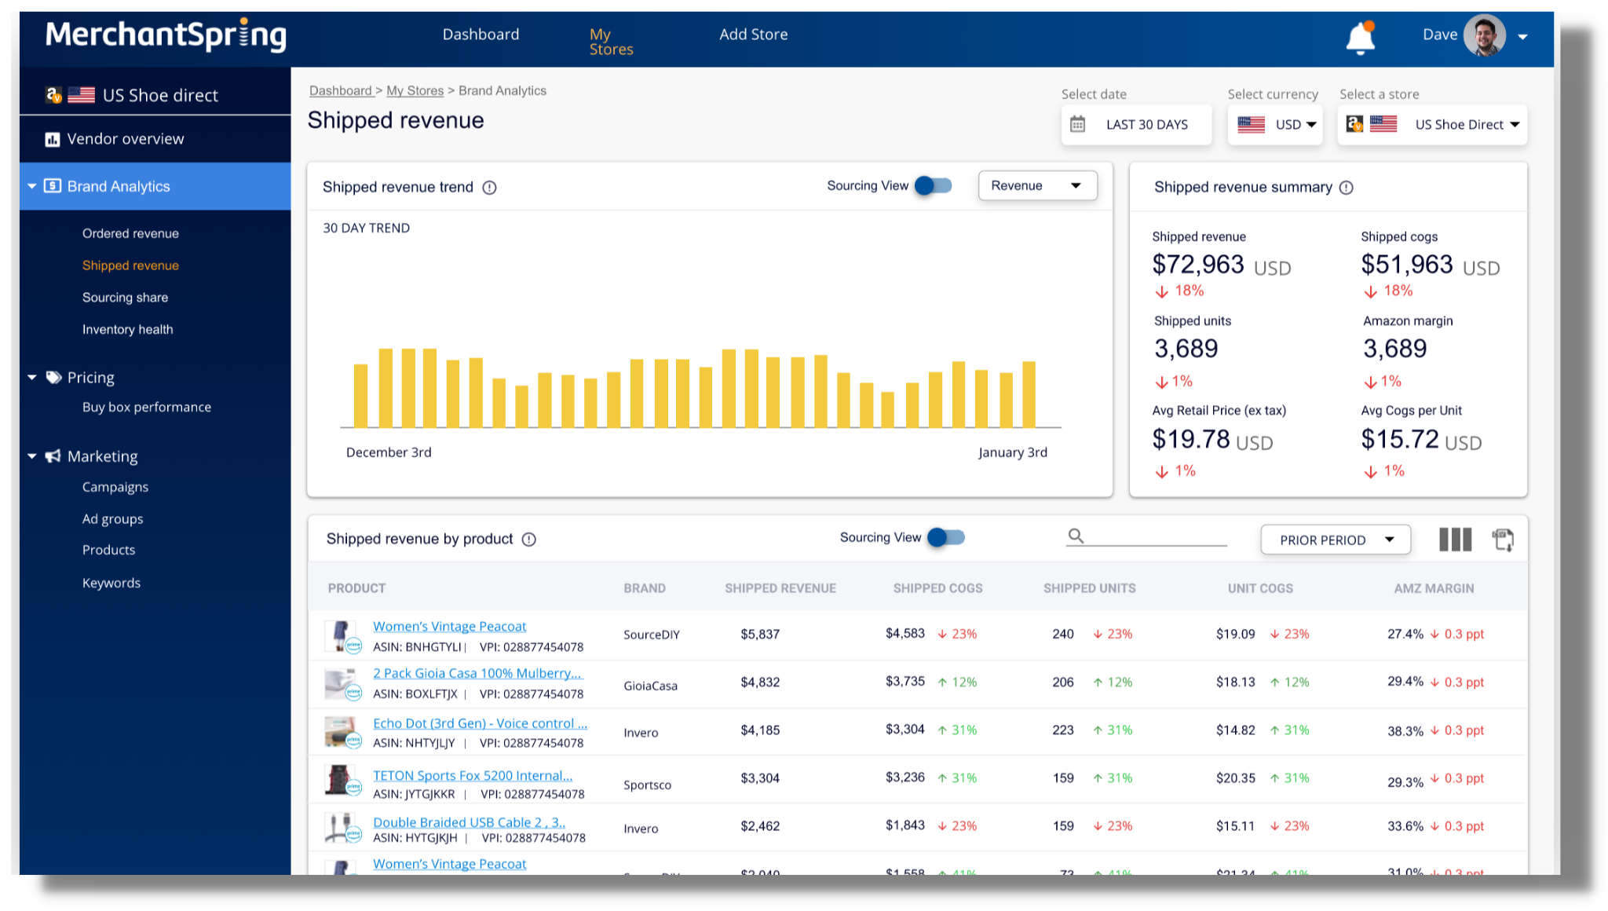
Task: Open Campaigns in sidebar
Action: (115, 487)
